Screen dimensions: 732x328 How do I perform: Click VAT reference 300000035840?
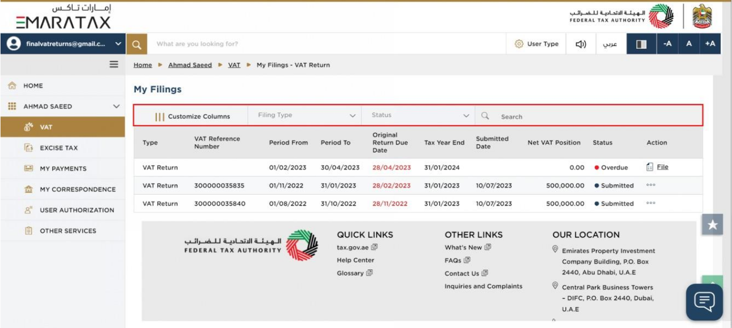click(x=219, y=204)
